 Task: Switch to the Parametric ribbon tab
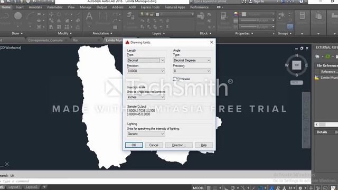(x=55, y=7)
